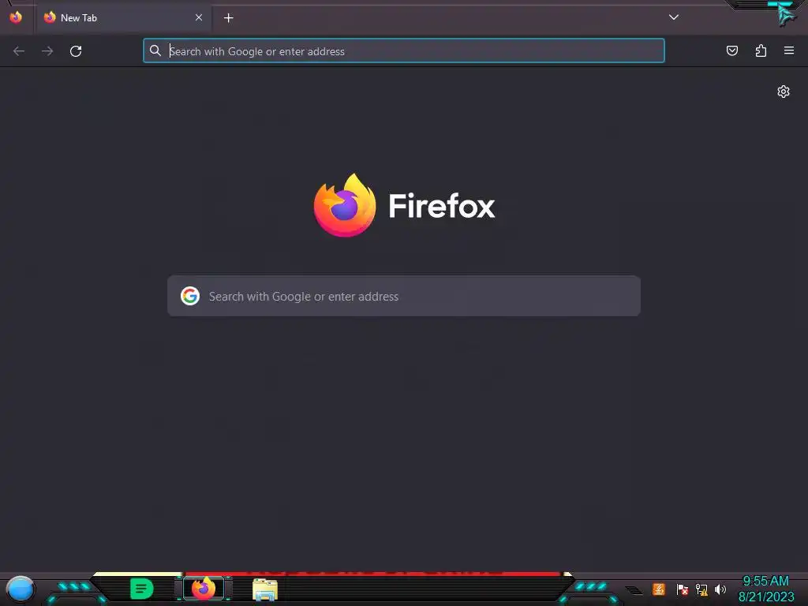Open the Extensions puzzle icon
Screen dimensions: 808x606
(x=761, y=50)
